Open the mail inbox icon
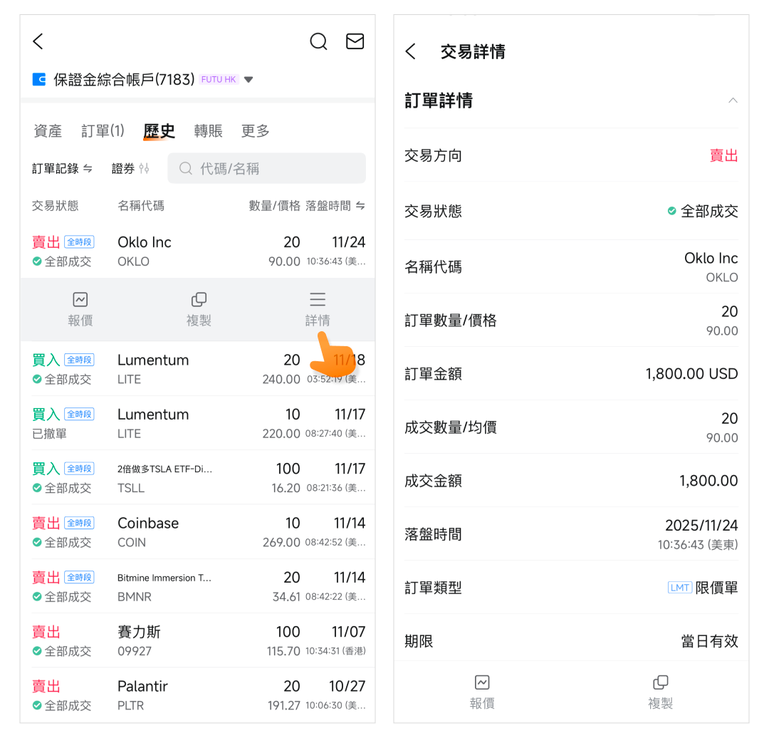This screenshot has width=769, height=738. click(355, 41)
